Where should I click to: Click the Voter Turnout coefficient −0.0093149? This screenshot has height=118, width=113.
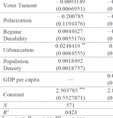pos(70,2)
